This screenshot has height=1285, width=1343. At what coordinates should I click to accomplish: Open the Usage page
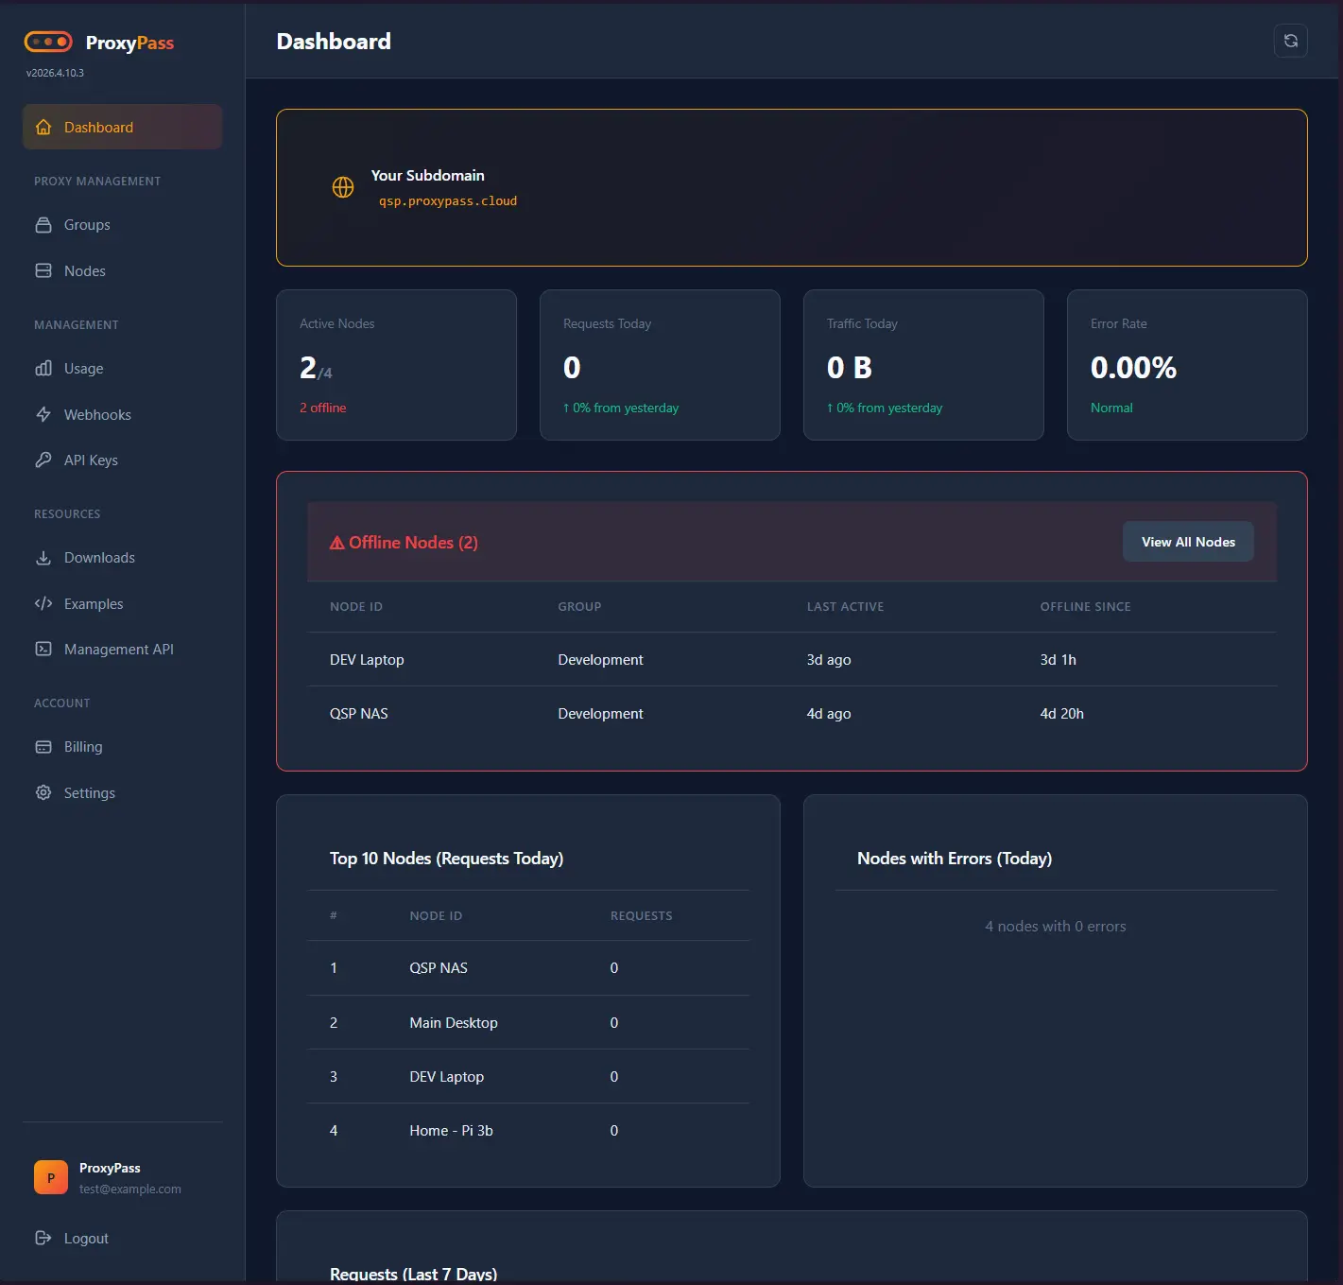pos(123,369)
